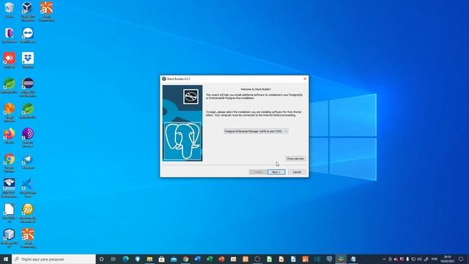Select the Dropbox desktop shortcut
Viewport: 469px width, 264px height.
coord(28,60)
